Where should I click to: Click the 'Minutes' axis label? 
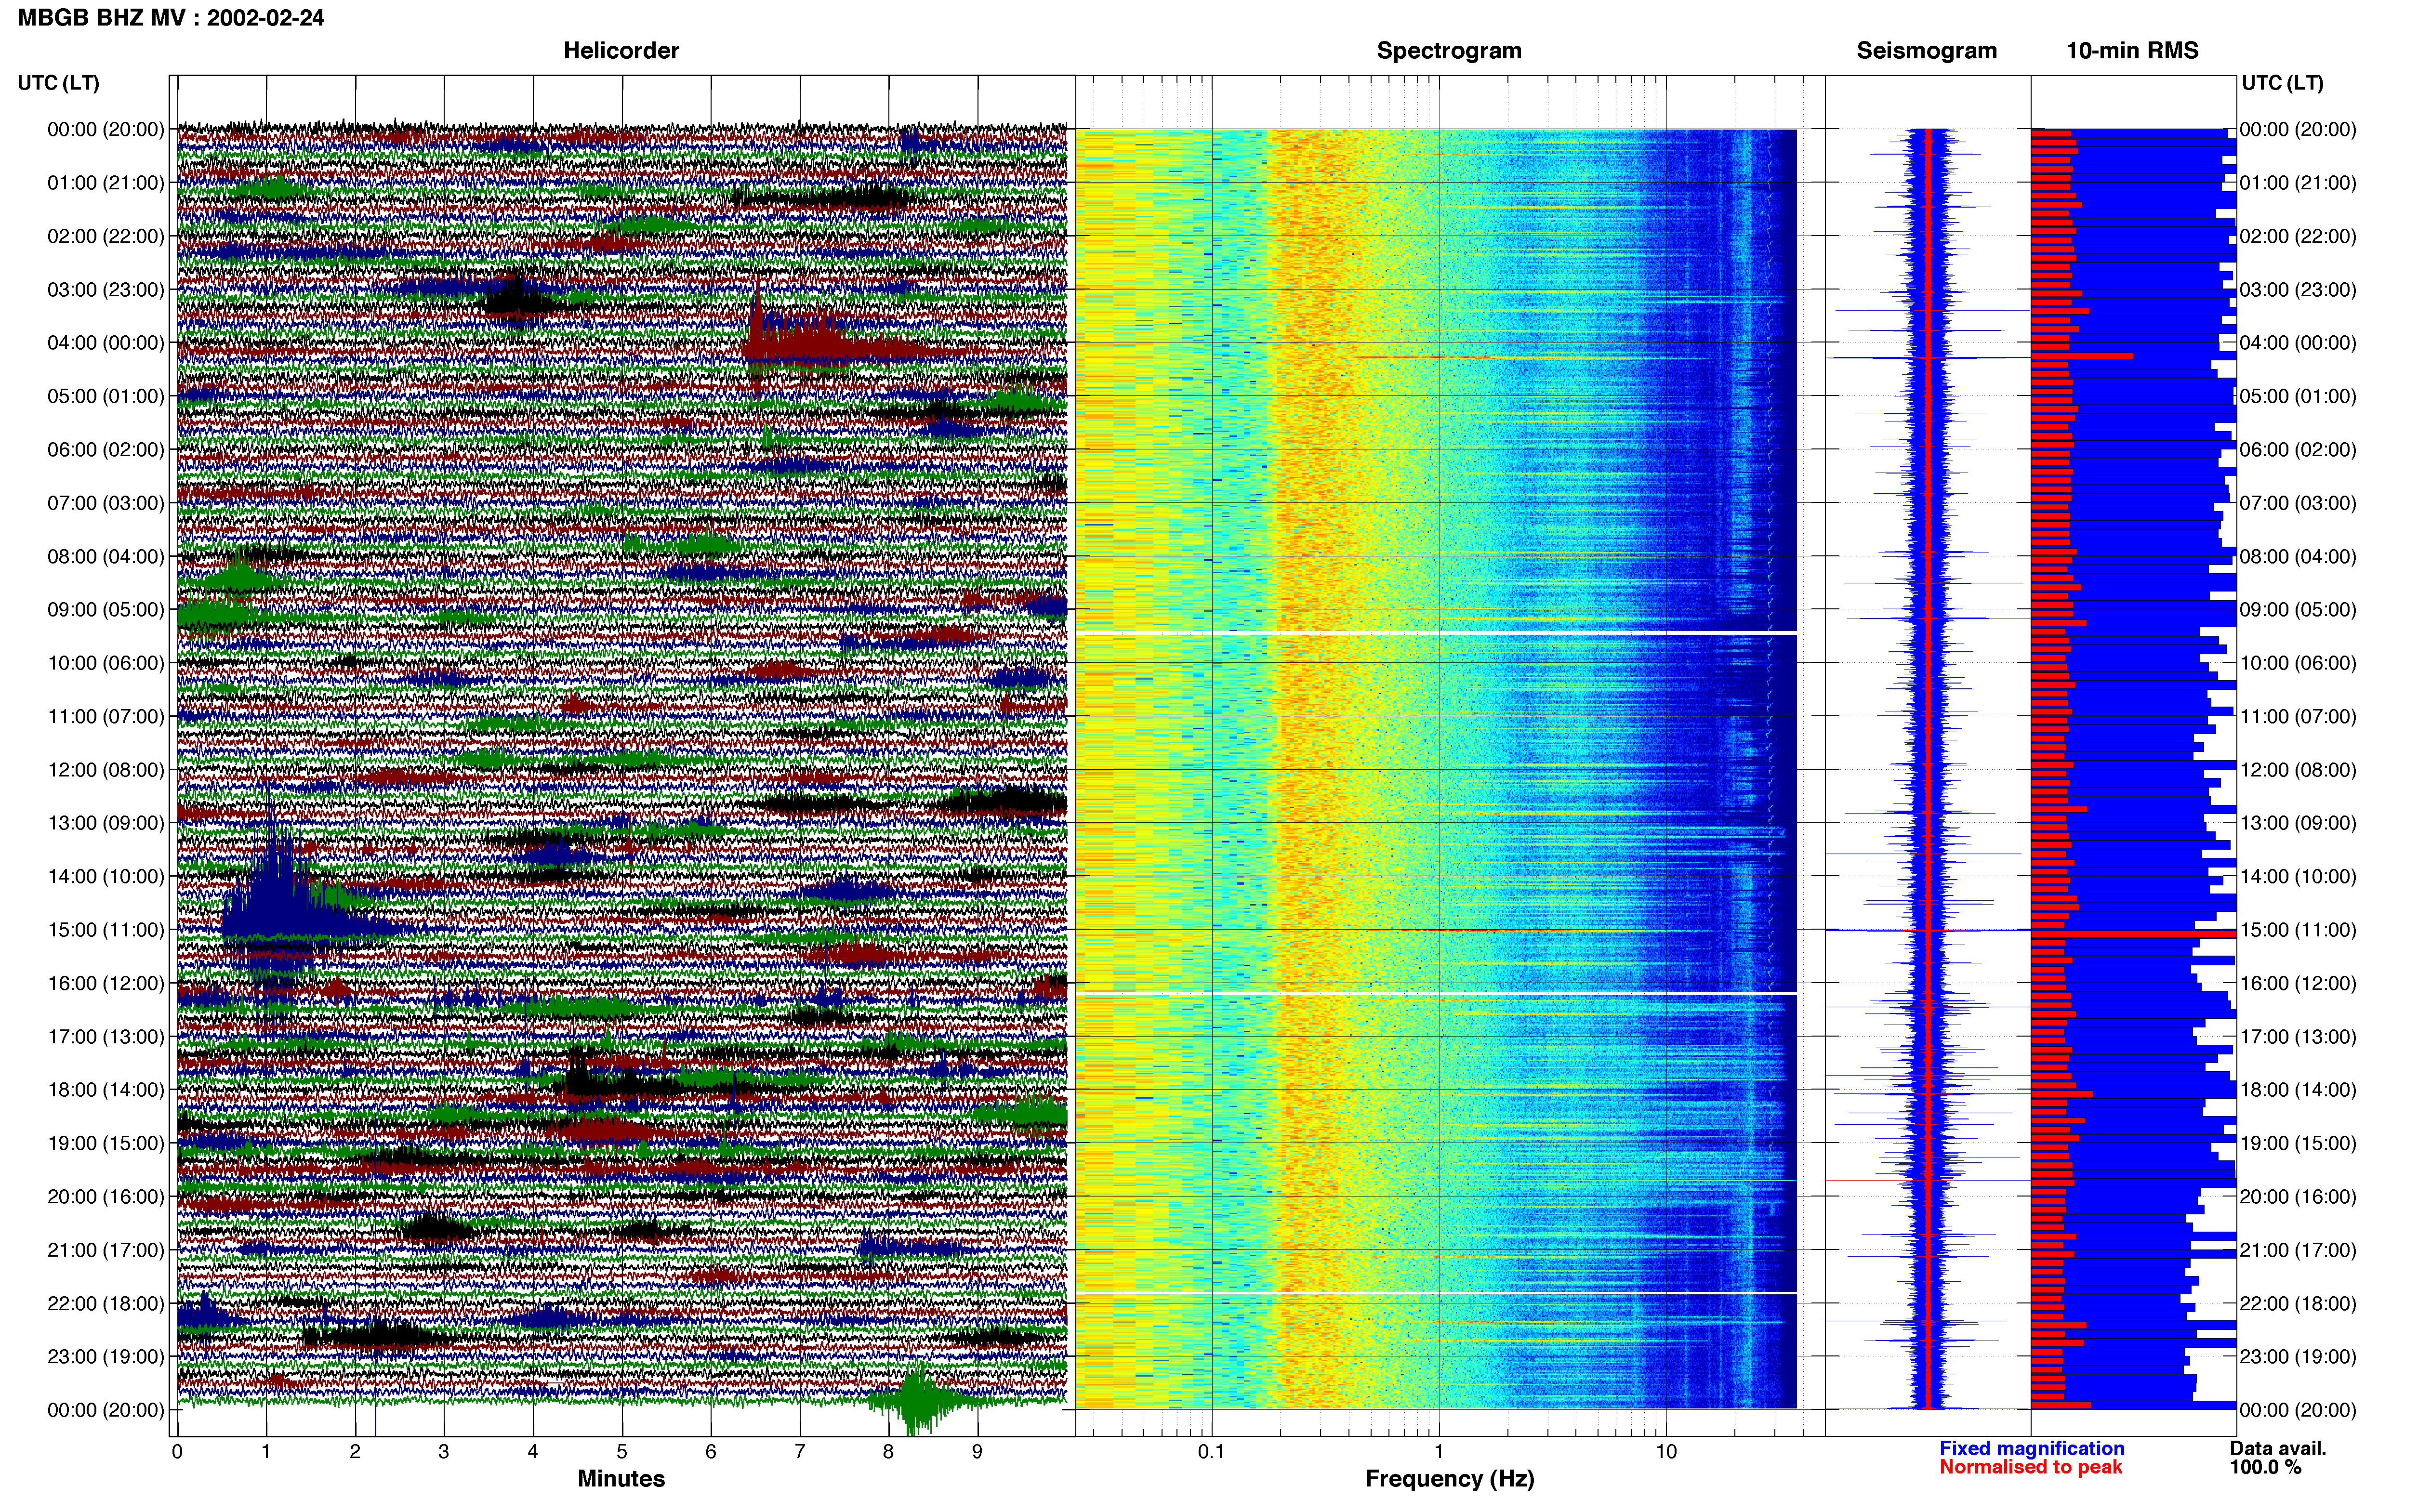pyautogui.click(x=621, y=1478)
